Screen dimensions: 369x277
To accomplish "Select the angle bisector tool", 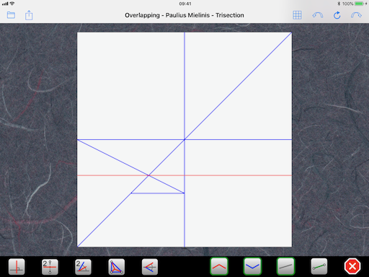I will point(83,266).
